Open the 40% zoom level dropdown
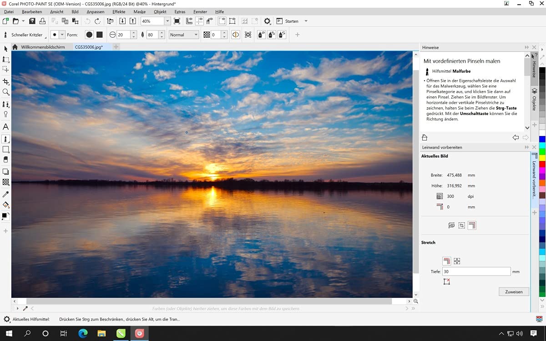546x341 pixels. pyautogui.click(x=167, y=21)
